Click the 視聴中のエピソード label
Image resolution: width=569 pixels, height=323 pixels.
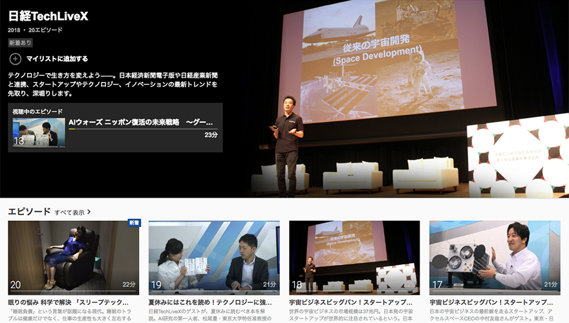coord(38,112)
